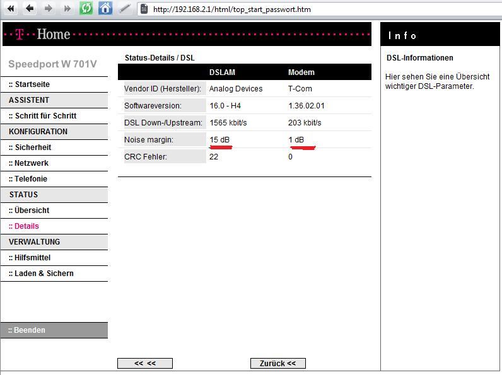Click the rewind (double left arrow) browser icon
Viewport: 502px width, 375px height.
coord(11,9)
